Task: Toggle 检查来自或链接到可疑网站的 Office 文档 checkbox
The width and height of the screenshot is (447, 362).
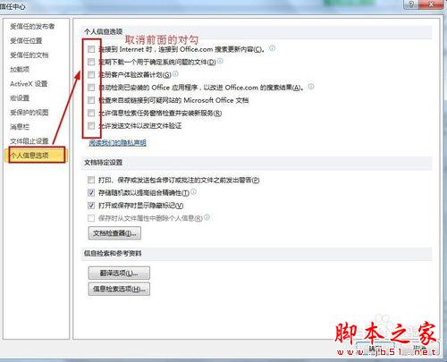Action: click(91, 100)
